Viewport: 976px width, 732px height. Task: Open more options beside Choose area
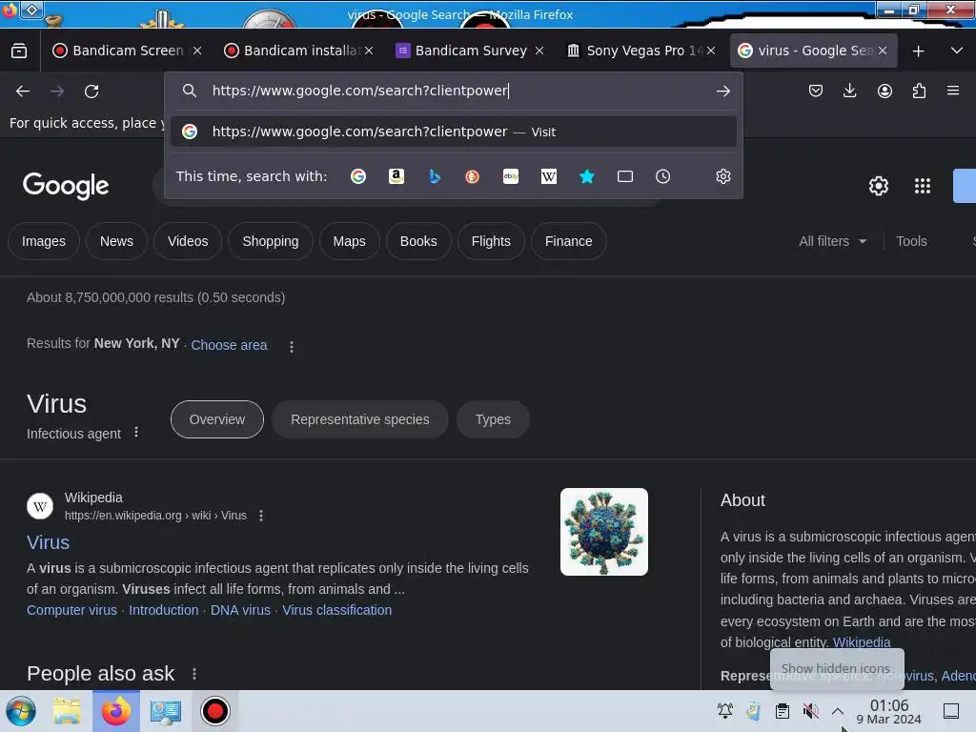coord(292,347)
